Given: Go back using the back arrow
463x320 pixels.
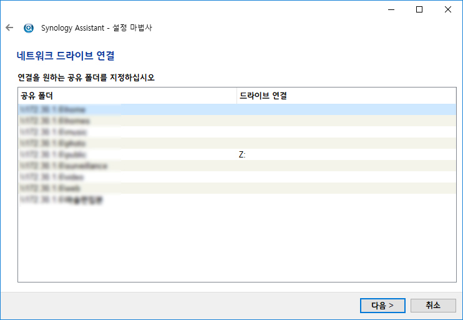Looking at the screenshot, I should [x=9, y=27].
